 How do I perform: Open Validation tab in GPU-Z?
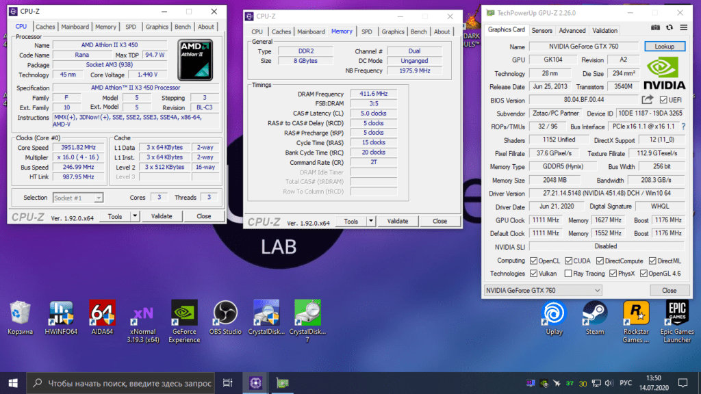pyautogui.click(x=604, y=30)
